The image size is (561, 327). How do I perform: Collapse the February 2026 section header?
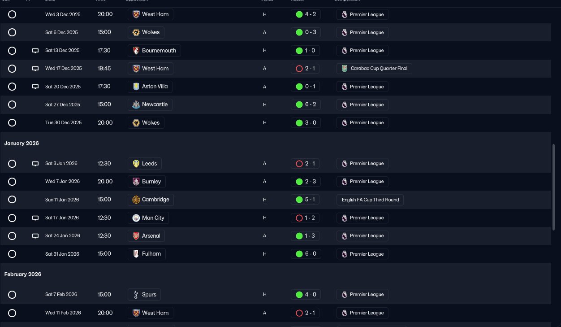click(x=23, y=275)
